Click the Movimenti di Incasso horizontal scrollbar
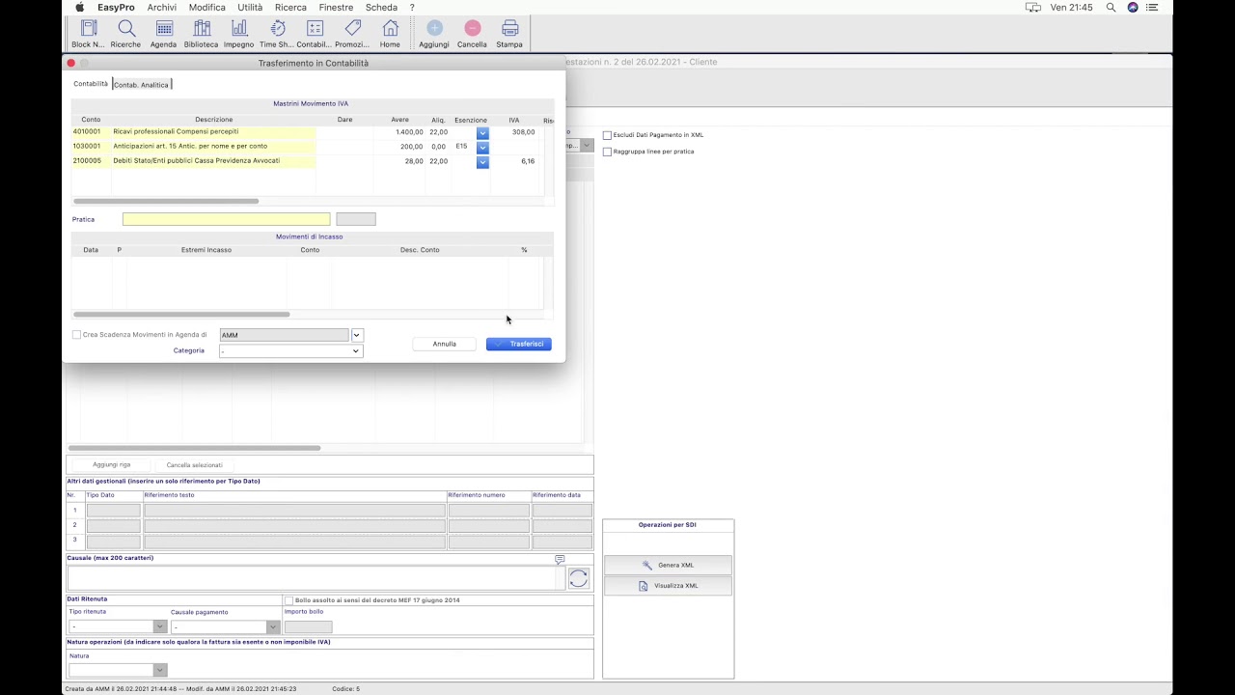The image size is (1235, 695). click(x=181, y=314)
